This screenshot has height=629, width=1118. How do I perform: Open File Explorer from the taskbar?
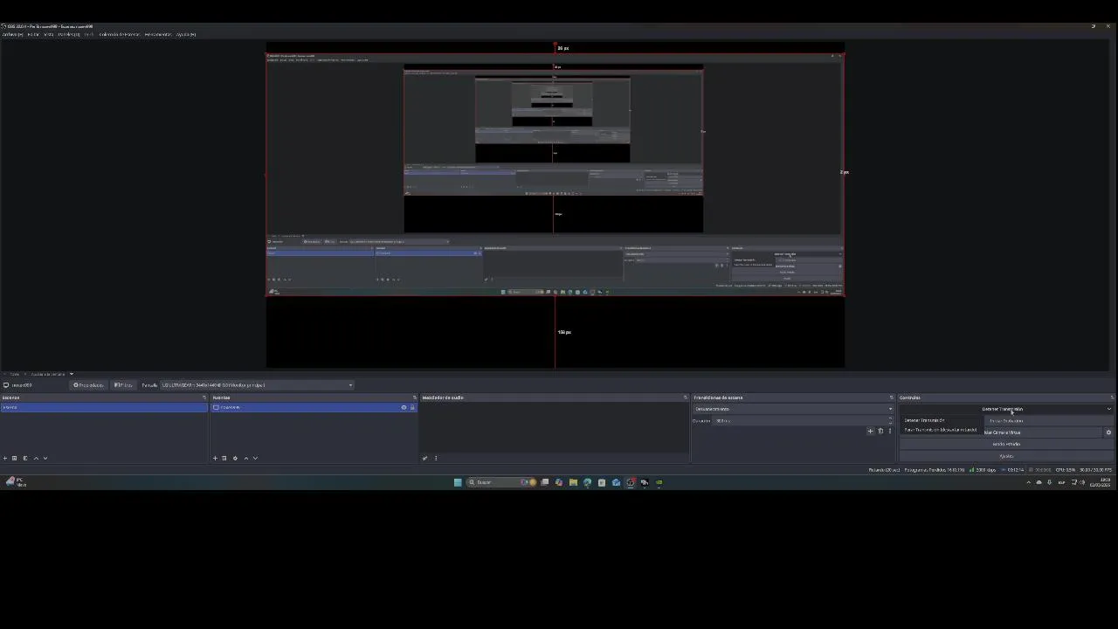(573, 482)
